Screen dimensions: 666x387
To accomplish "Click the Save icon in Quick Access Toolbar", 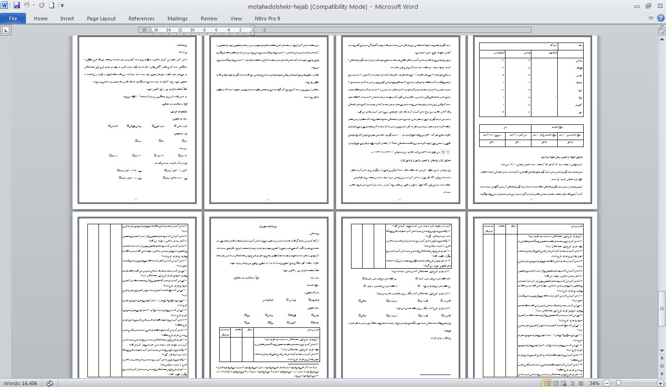I will coord(17,6).
